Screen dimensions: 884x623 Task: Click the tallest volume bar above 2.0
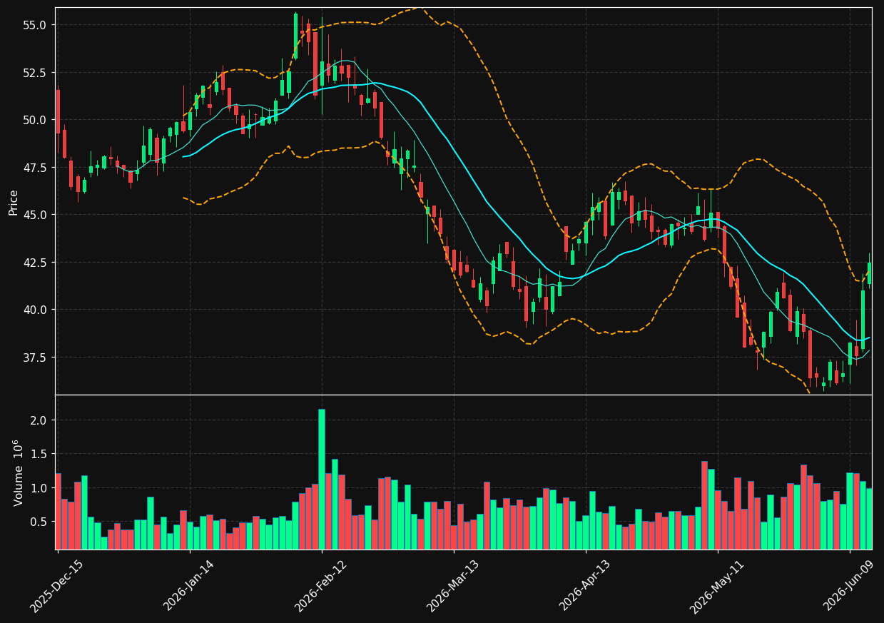click(322, 479)
